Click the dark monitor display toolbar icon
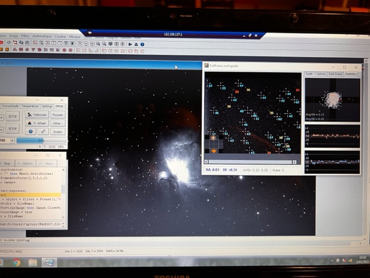Viewport: 370px width, 278px height. point(110,44)
